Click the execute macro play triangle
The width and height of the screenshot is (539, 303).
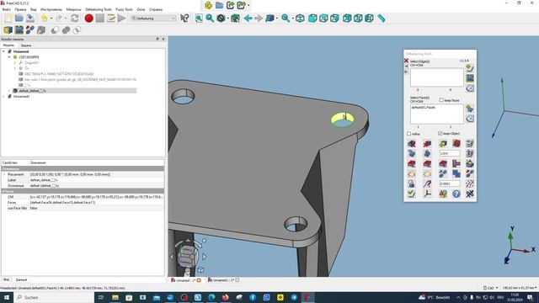[121, 19]
